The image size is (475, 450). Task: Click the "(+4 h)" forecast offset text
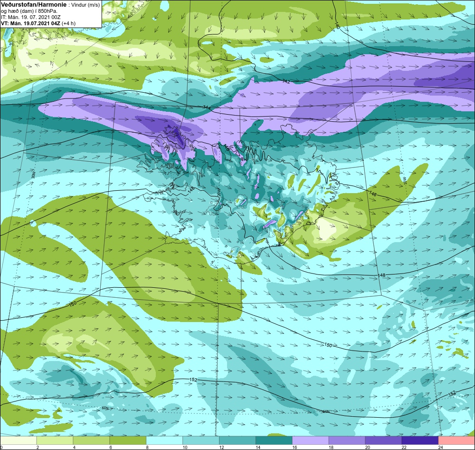click(x=68, y=23)
